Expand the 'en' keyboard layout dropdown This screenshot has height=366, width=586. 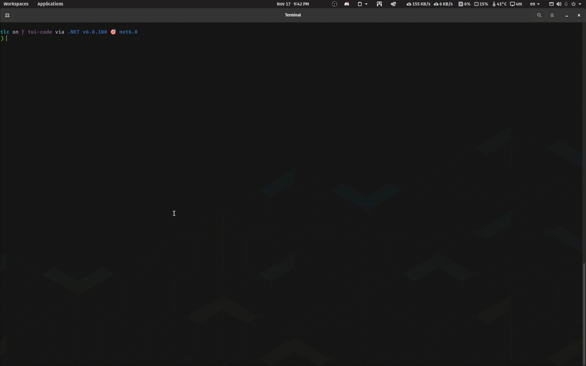click(535, 4)
